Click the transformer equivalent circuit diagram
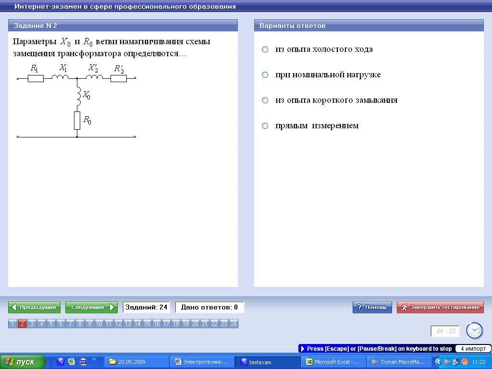The width and height of the screenshot is (492, 369). click(x=76, y=101)
